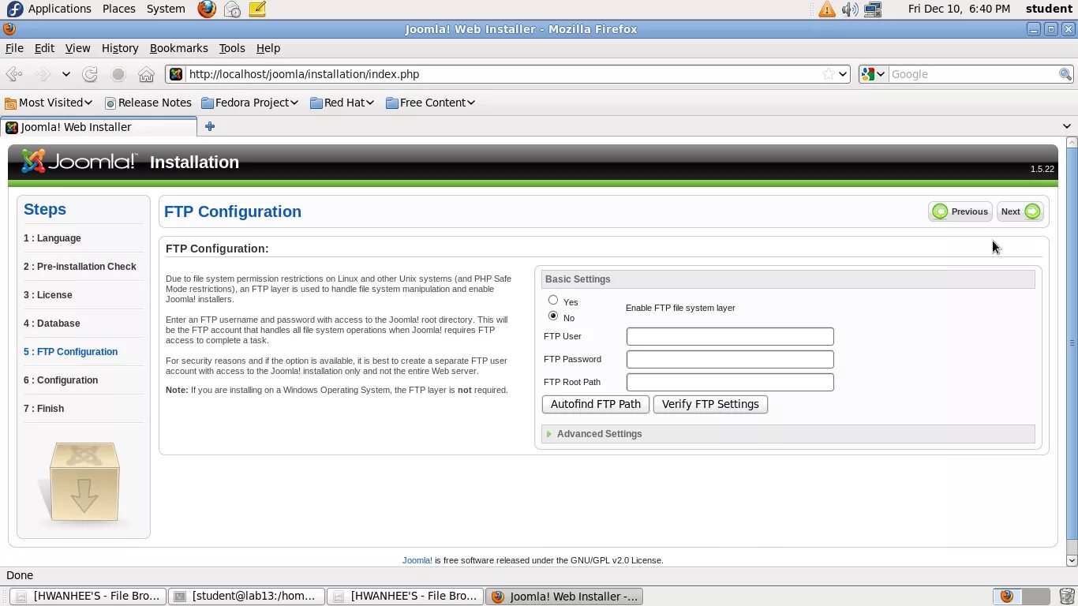This screenshot has height=606, width=1078.
Task: Click the FTP Root Path field
Action: [730, 382]
